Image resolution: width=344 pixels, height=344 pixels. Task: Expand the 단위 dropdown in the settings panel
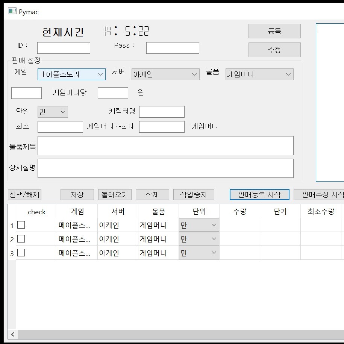click(x=53, y=112)
